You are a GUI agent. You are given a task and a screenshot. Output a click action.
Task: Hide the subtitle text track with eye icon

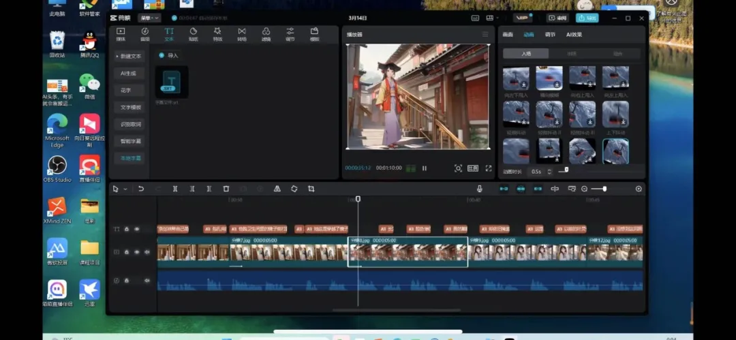coord(136,230)
